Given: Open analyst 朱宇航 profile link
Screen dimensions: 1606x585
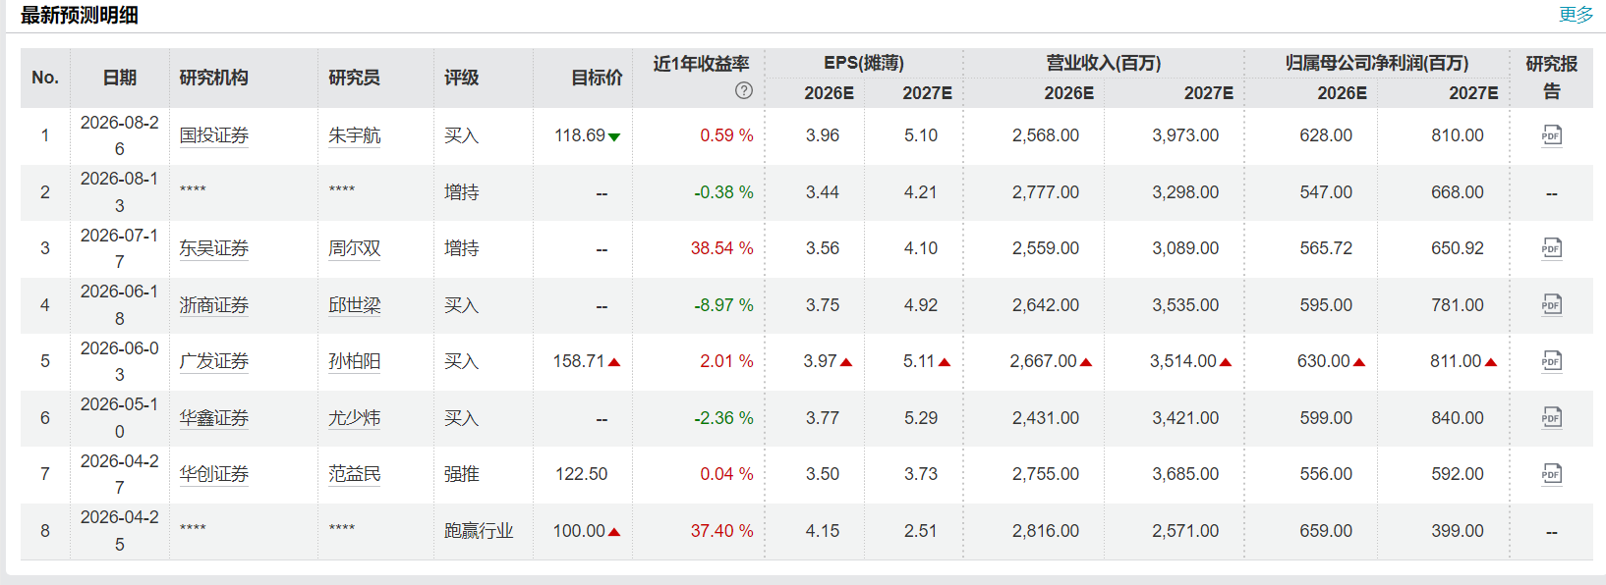Looking at the screenshot, I should (x=354, y=135).
